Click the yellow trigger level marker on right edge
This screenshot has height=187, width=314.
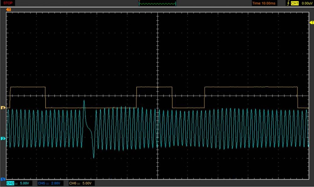tap(311, 23)
